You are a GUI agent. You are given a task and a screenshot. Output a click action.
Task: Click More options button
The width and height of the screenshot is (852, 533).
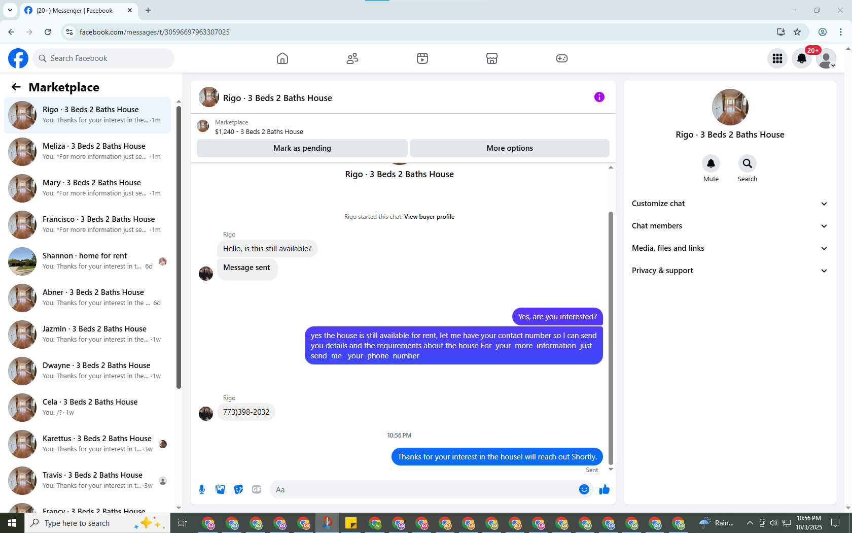(x=510, y=148)
